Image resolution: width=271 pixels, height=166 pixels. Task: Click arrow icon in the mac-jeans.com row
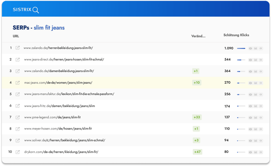tap(261, 83)
